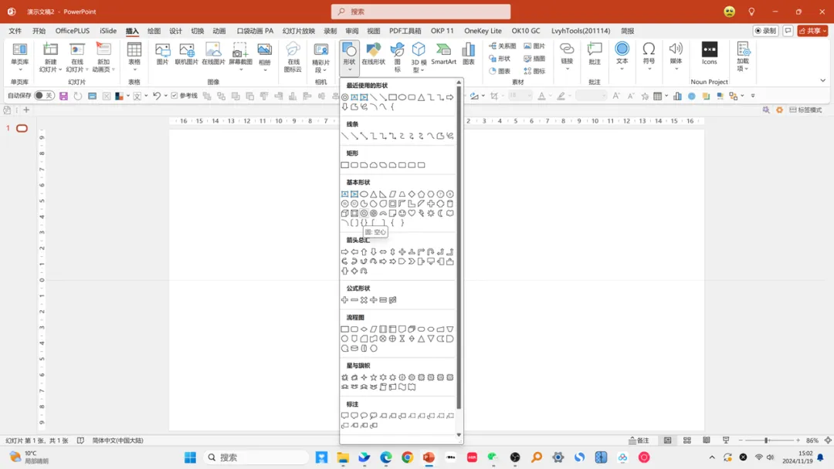Click the purple save icon in quick toolbar
This screenshot has height=469, width=834.
point(64,96)
